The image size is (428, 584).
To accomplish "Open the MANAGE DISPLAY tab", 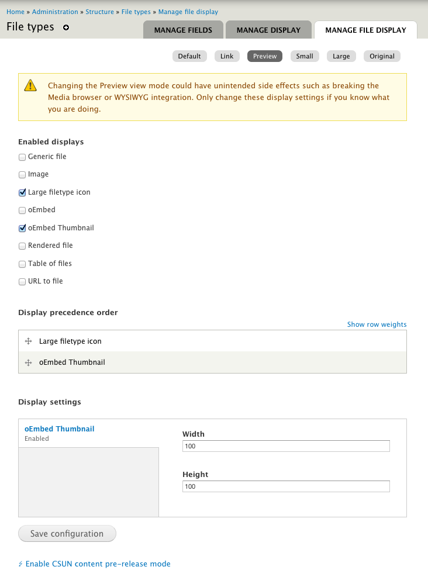I will tap(268, 29).
